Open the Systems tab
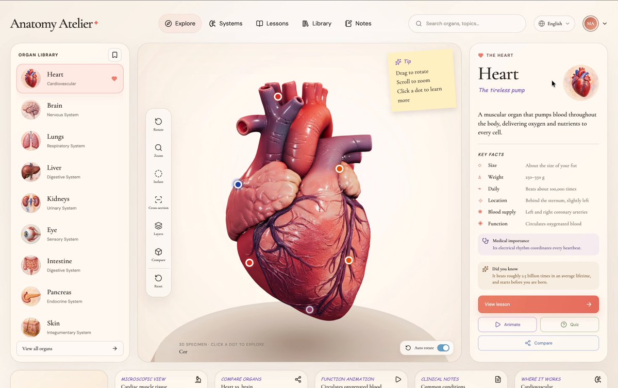 click(225, 24)
